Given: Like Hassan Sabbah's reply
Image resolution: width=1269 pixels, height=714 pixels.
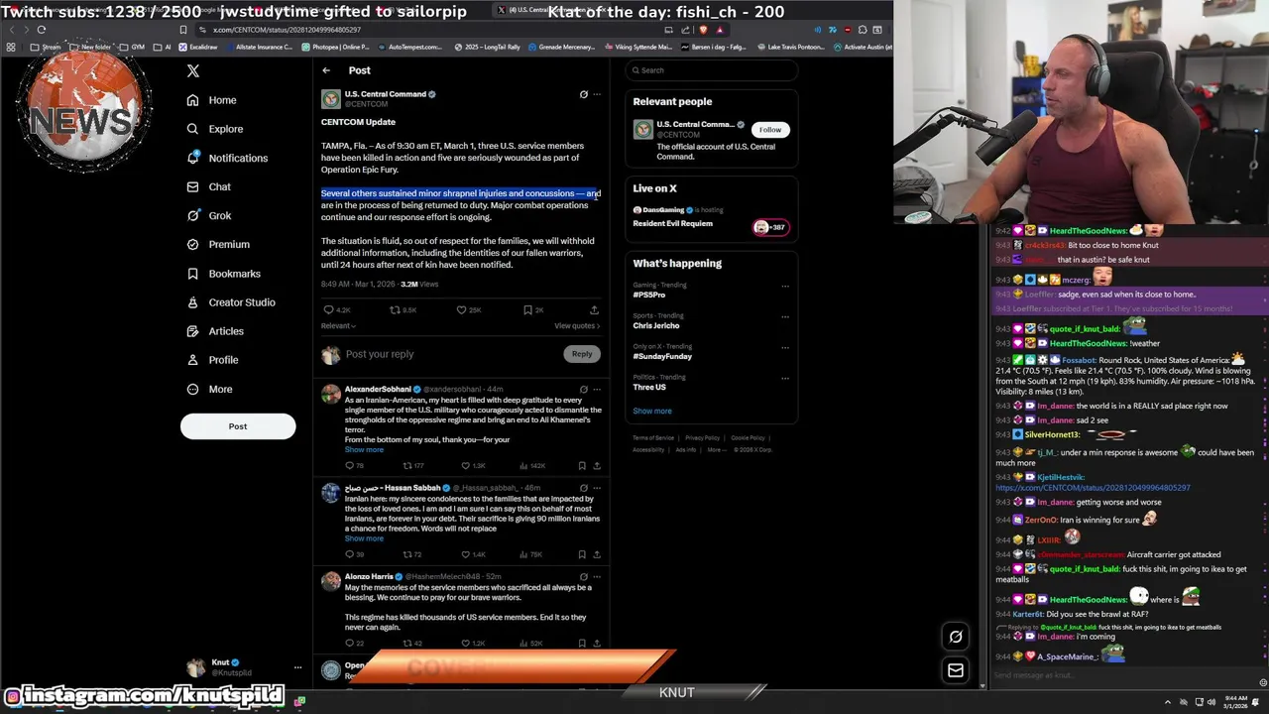Looking at the screenshot, I should pyautogui.click(x=466, y=554).
